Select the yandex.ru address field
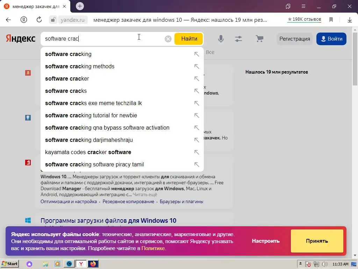Viewport: 358px width, 269px height. click(x=73, y=20)
